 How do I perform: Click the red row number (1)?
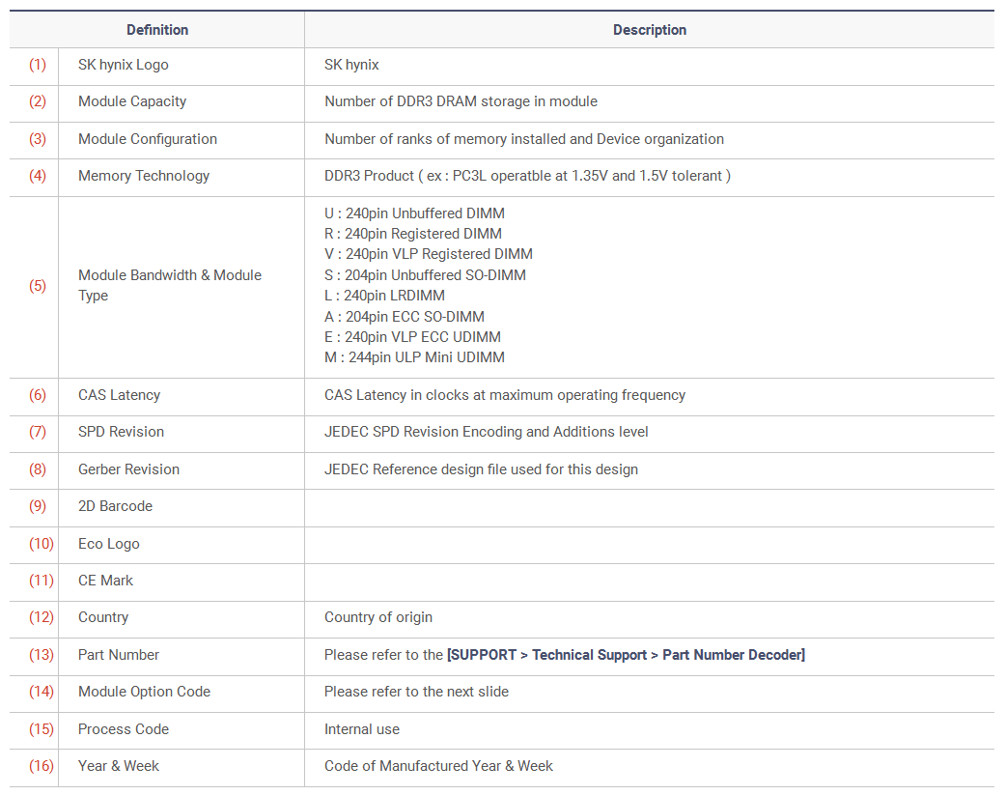click(x=38, y=65)
